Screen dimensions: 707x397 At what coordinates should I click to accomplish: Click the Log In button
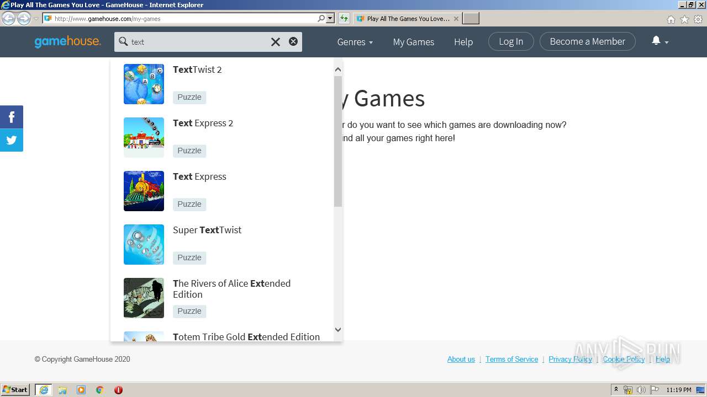[x=511, y=41]
